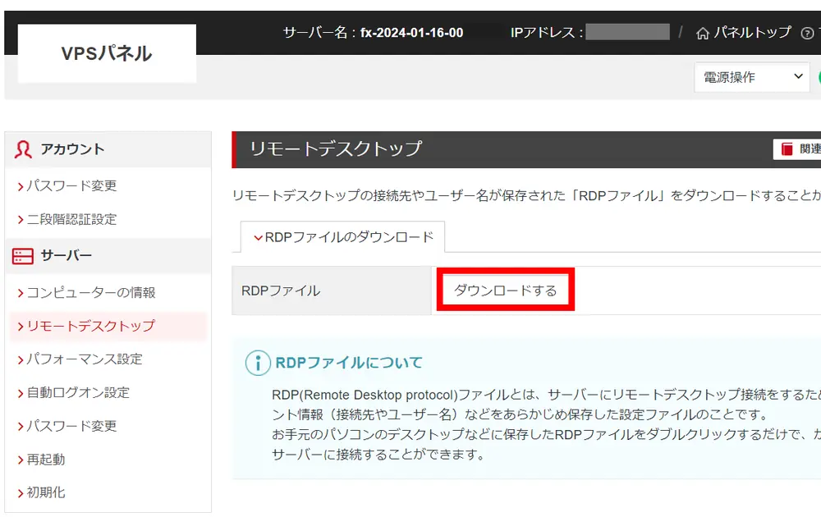Viewport: 821px width, 517px height.
Task: Click the ダウンロードする button
Action: [504, 289]
